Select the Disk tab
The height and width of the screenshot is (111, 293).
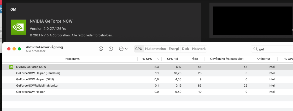186,49
